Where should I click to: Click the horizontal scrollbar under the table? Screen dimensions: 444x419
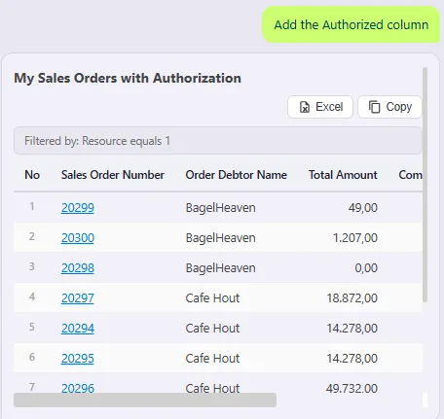click(145, 401)
